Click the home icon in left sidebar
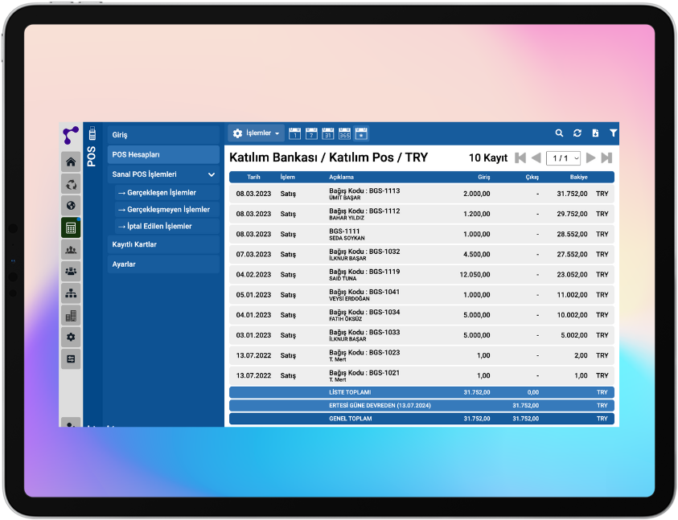The image size is (678, 520). pos(71,162)
